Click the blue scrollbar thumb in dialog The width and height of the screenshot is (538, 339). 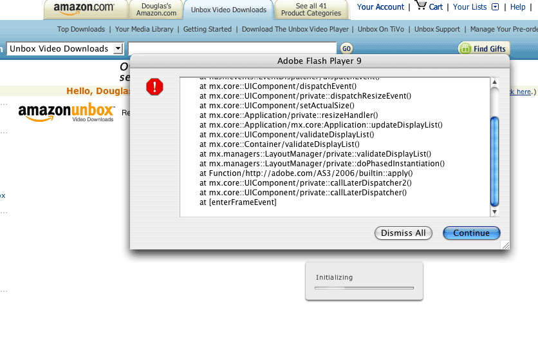click(x=494, y=161)
